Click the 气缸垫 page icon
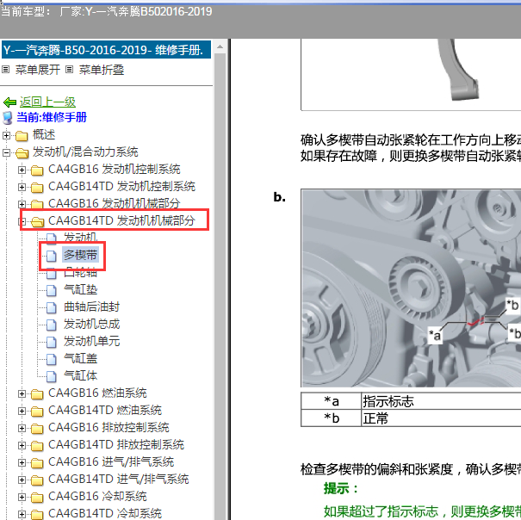 point(52,290)
